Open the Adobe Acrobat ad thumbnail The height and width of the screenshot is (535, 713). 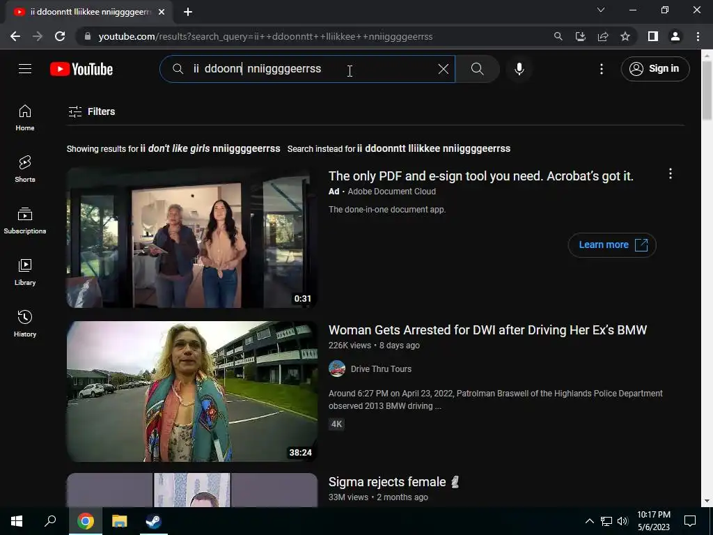click(192, 238)
